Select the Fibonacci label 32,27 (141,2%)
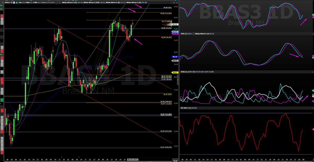The image size is (314, 162). click(x=166, y=147)
